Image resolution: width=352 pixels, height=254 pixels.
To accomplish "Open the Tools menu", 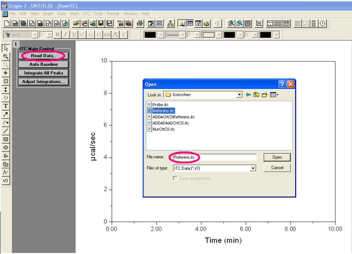I will click(98, 14).
